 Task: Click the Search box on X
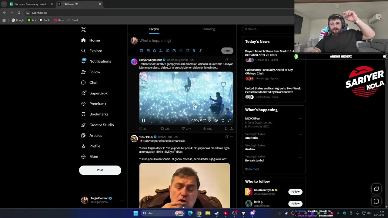[x=270, y=29]
